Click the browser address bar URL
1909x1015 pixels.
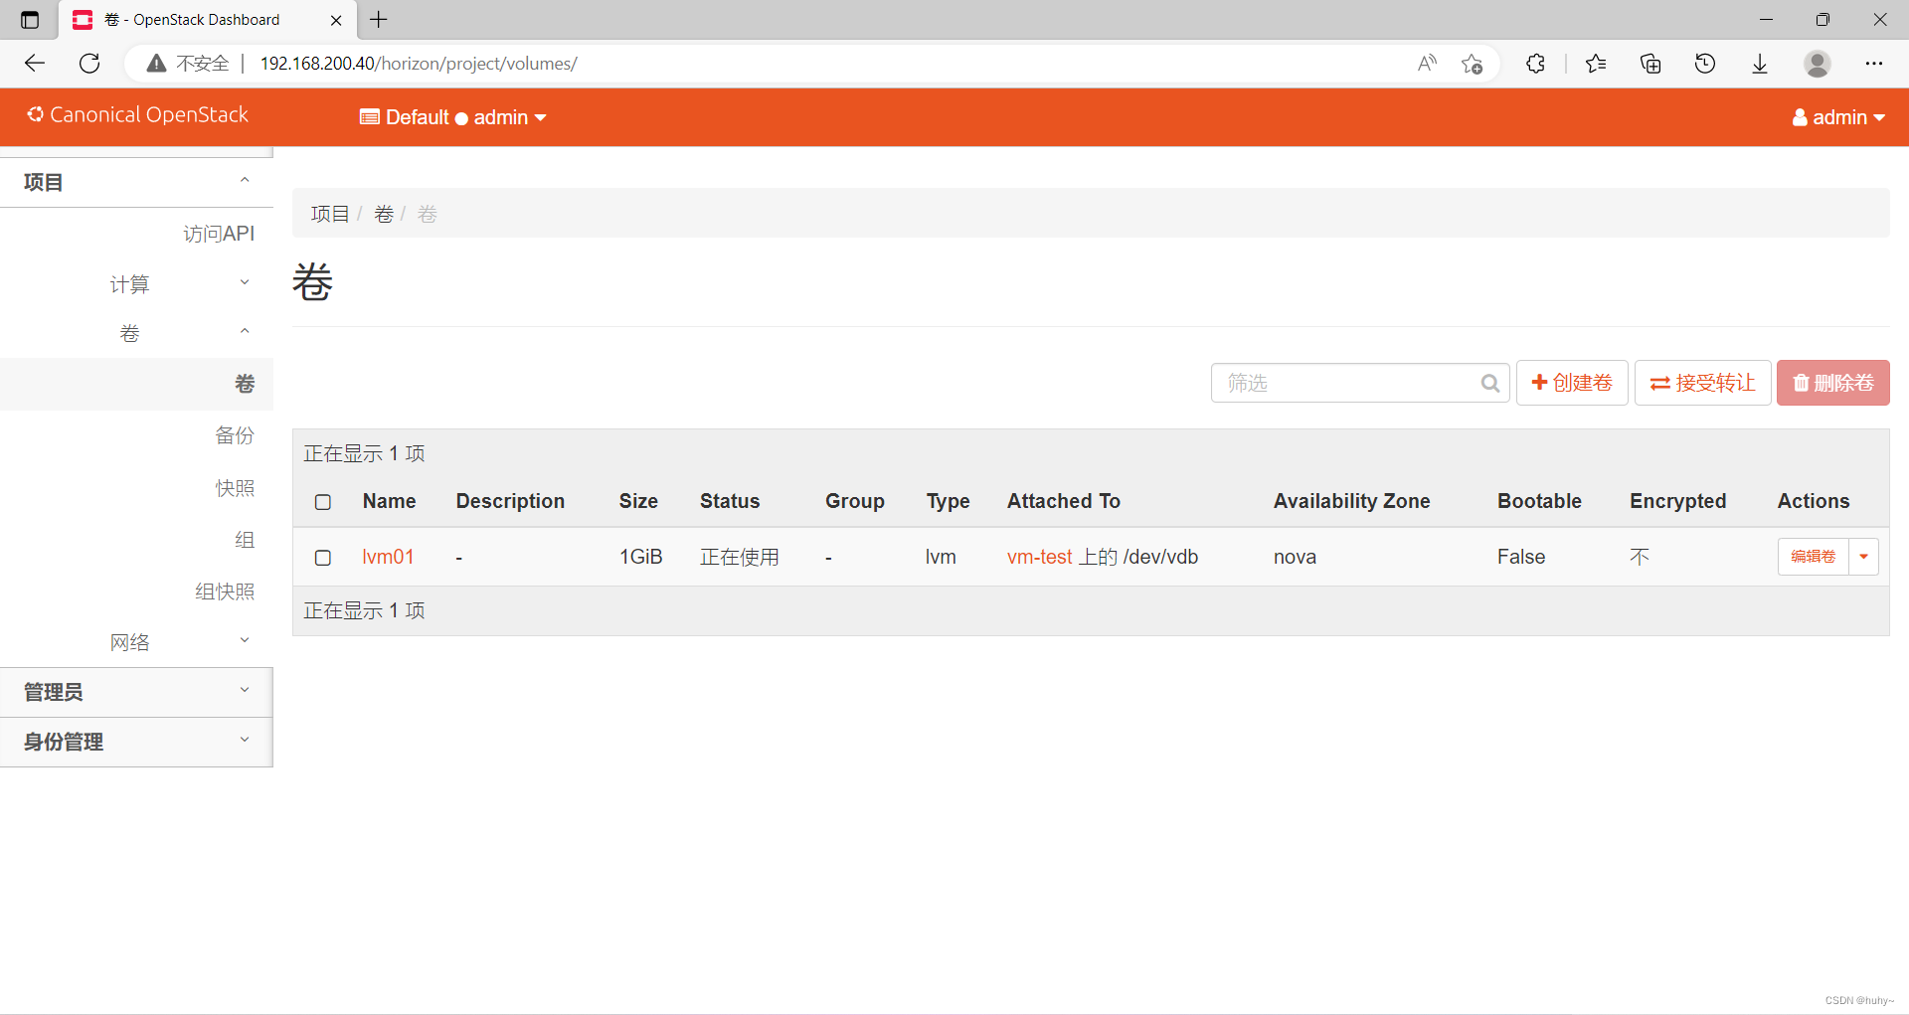pyautogui.click(x=419, y=64)
